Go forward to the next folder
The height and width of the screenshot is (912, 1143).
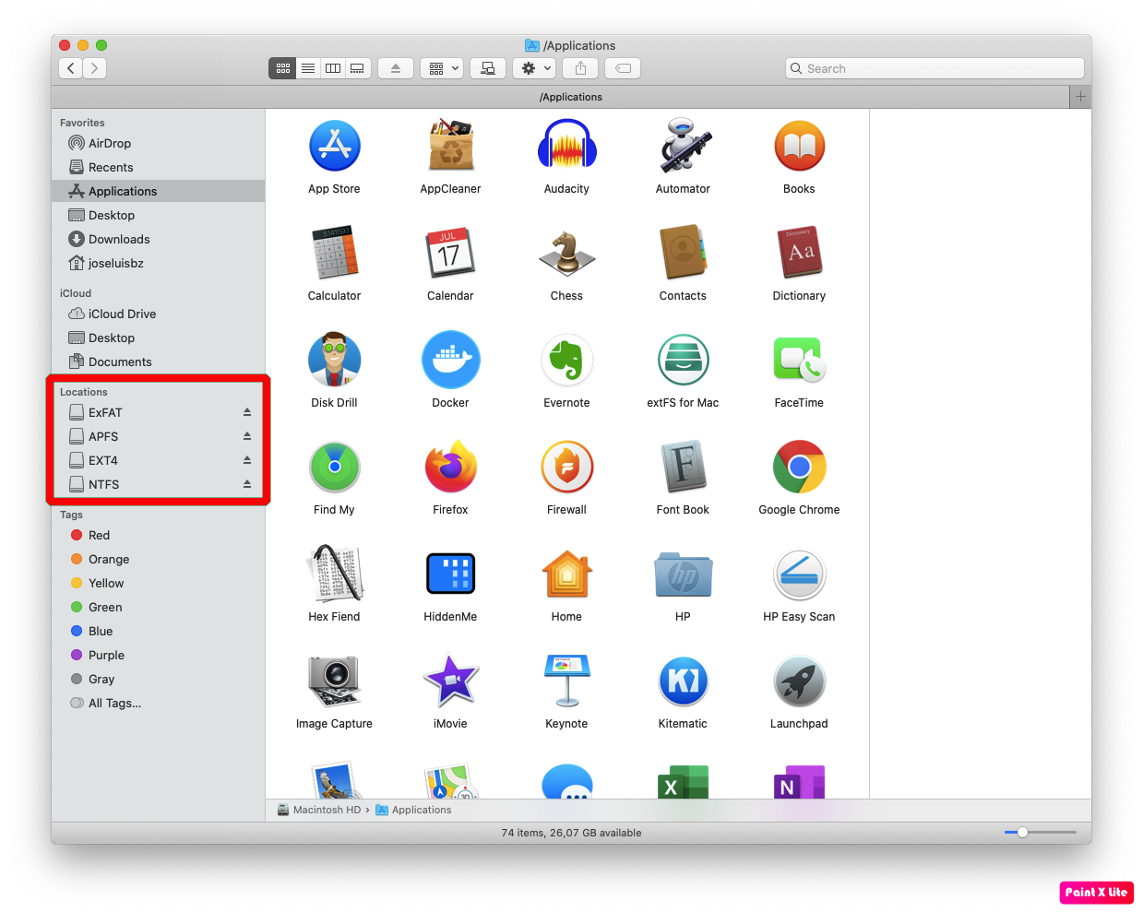click(x=95, y=68)
